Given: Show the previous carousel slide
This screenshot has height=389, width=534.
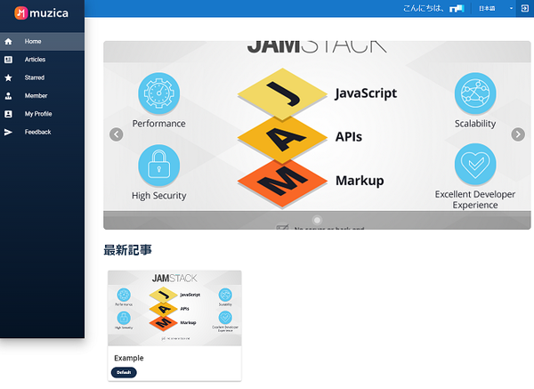Looking at the screenshot, I should point(116,134).
